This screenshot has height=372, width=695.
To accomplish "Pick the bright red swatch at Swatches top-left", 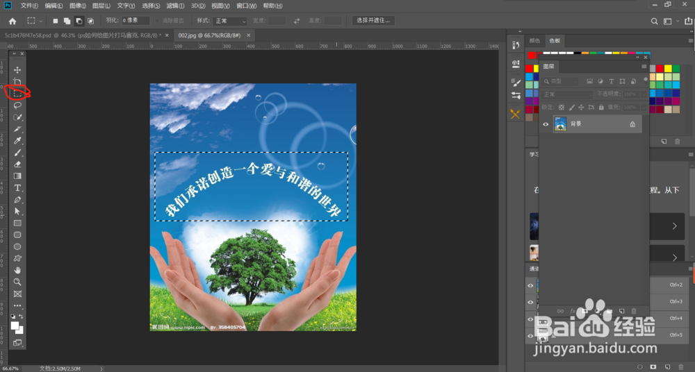I will pyautogui.click(x=532, y=56).
